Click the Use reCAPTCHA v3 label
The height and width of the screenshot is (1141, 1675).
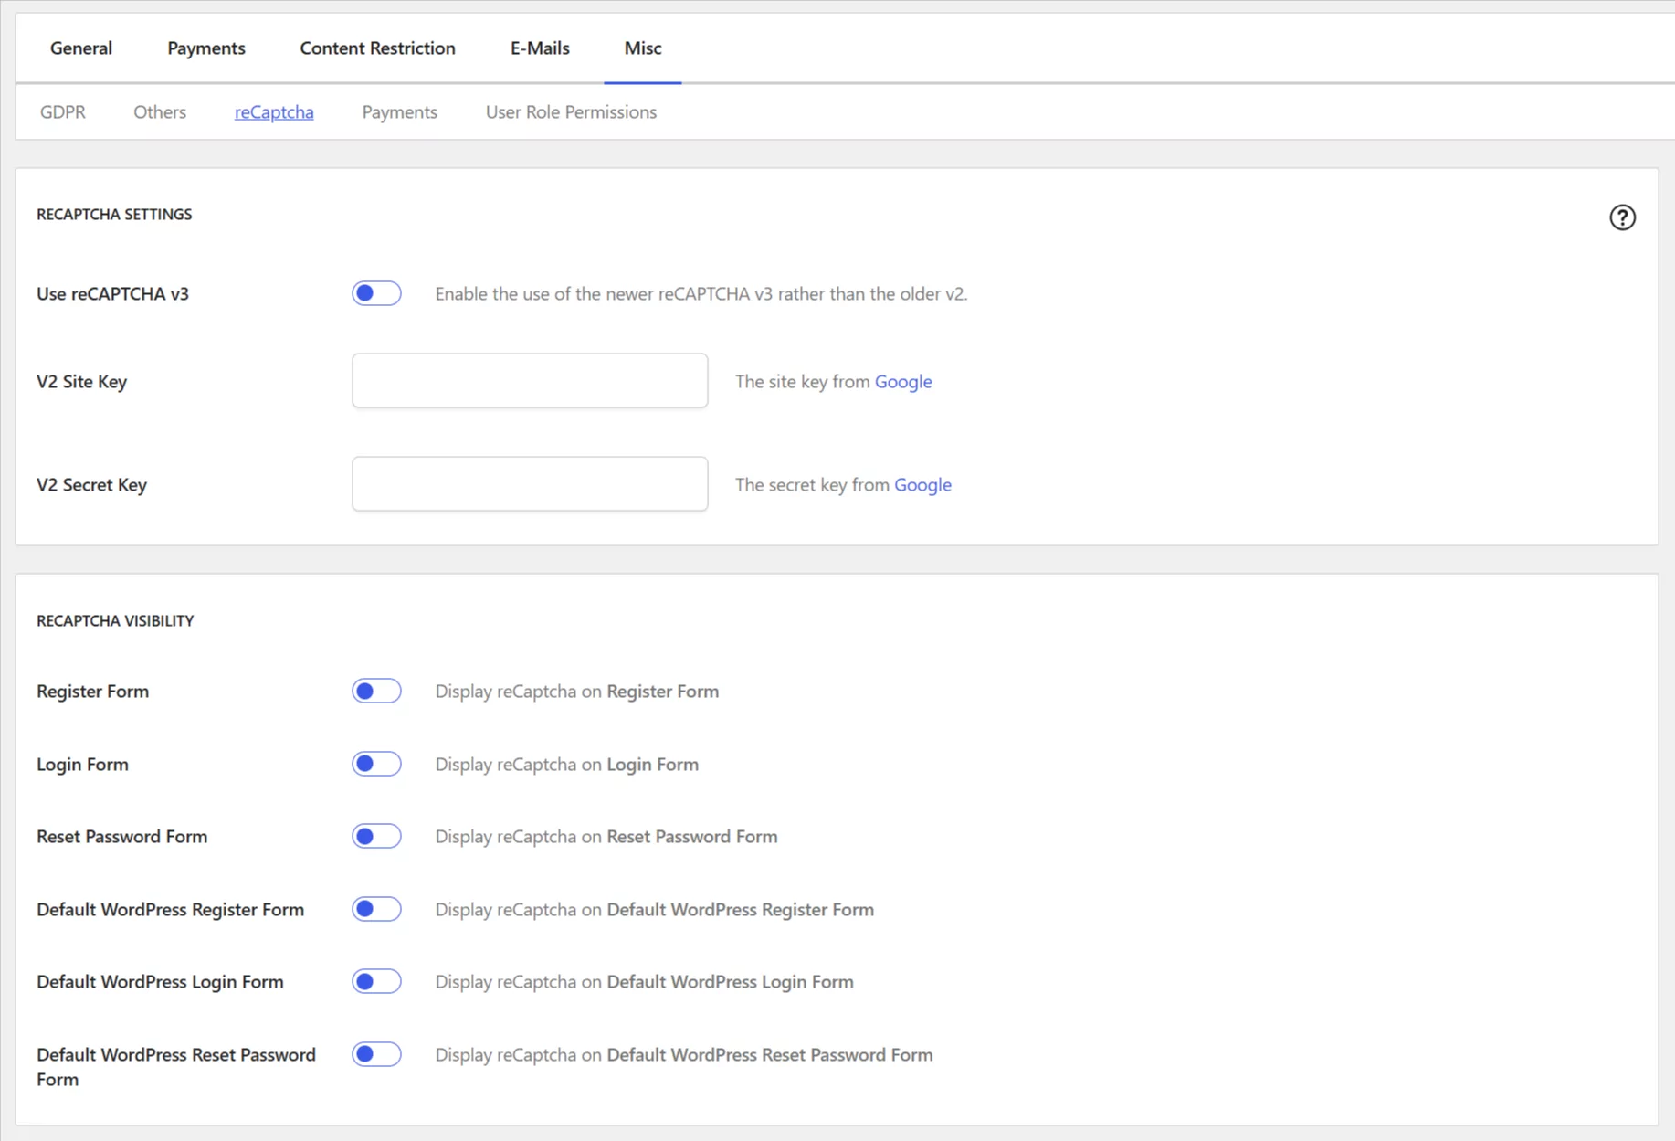[112, 293]
